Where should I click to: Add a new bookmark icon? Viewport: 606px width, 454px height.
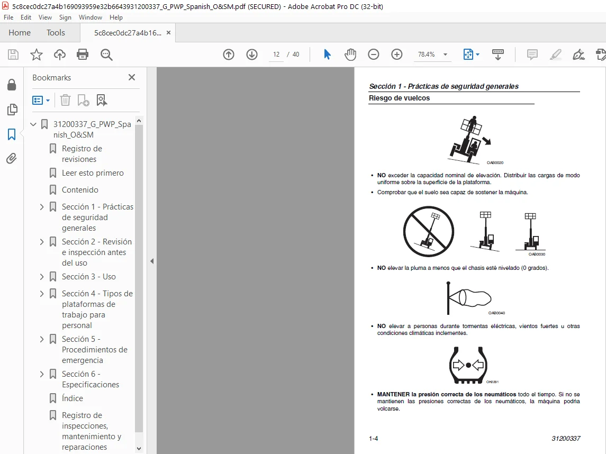pyautogui.click(x=83, y=101)
